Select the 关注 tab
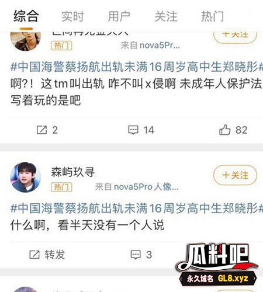Viewport: 263px width, 292px height. (x=166, y=16)
